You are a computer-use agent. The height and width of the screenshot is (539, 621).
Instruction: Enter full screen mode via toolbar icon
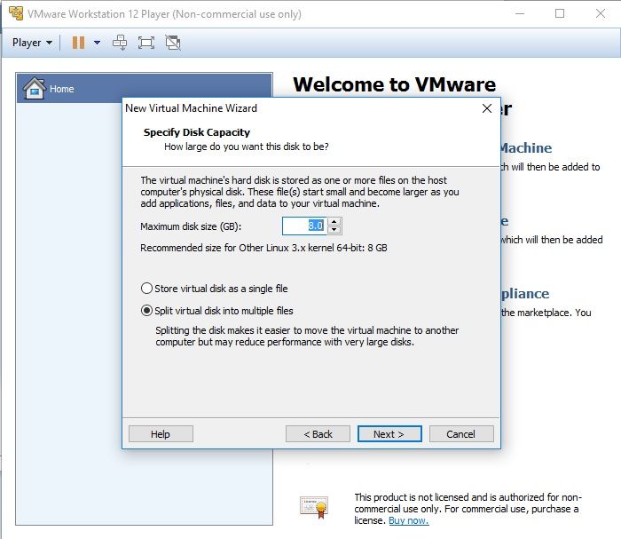point(146,43)
